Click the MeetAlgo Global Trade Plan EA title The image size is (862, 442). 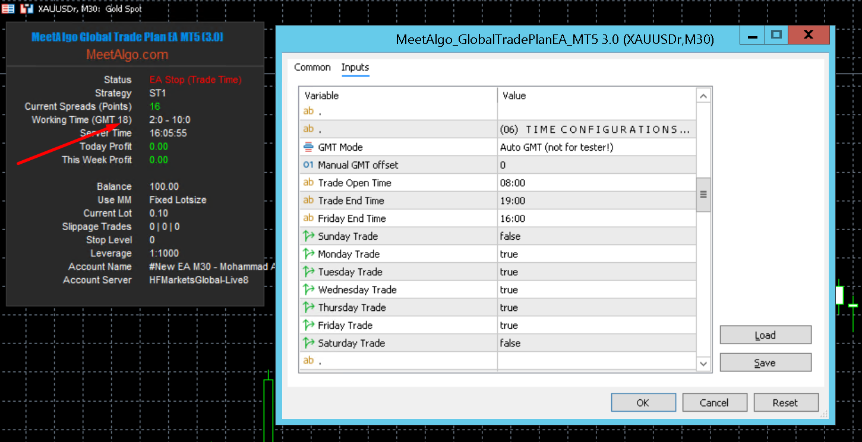(x=127, y=37)
